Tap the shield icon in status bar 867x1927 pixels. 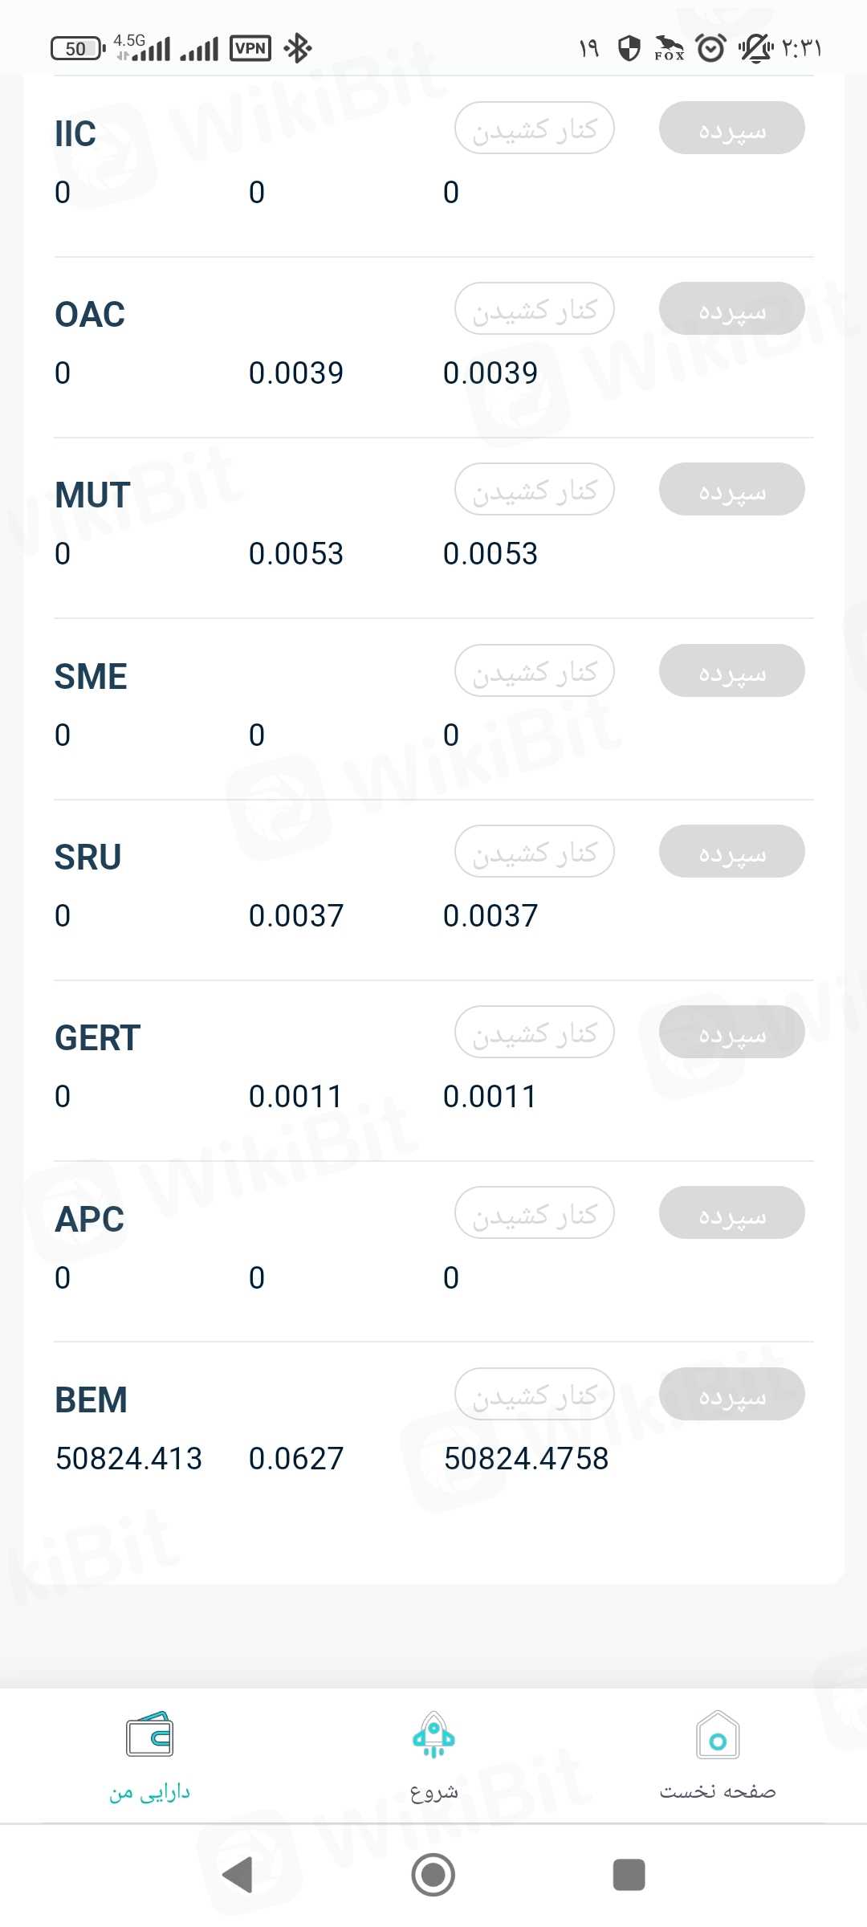629,48
